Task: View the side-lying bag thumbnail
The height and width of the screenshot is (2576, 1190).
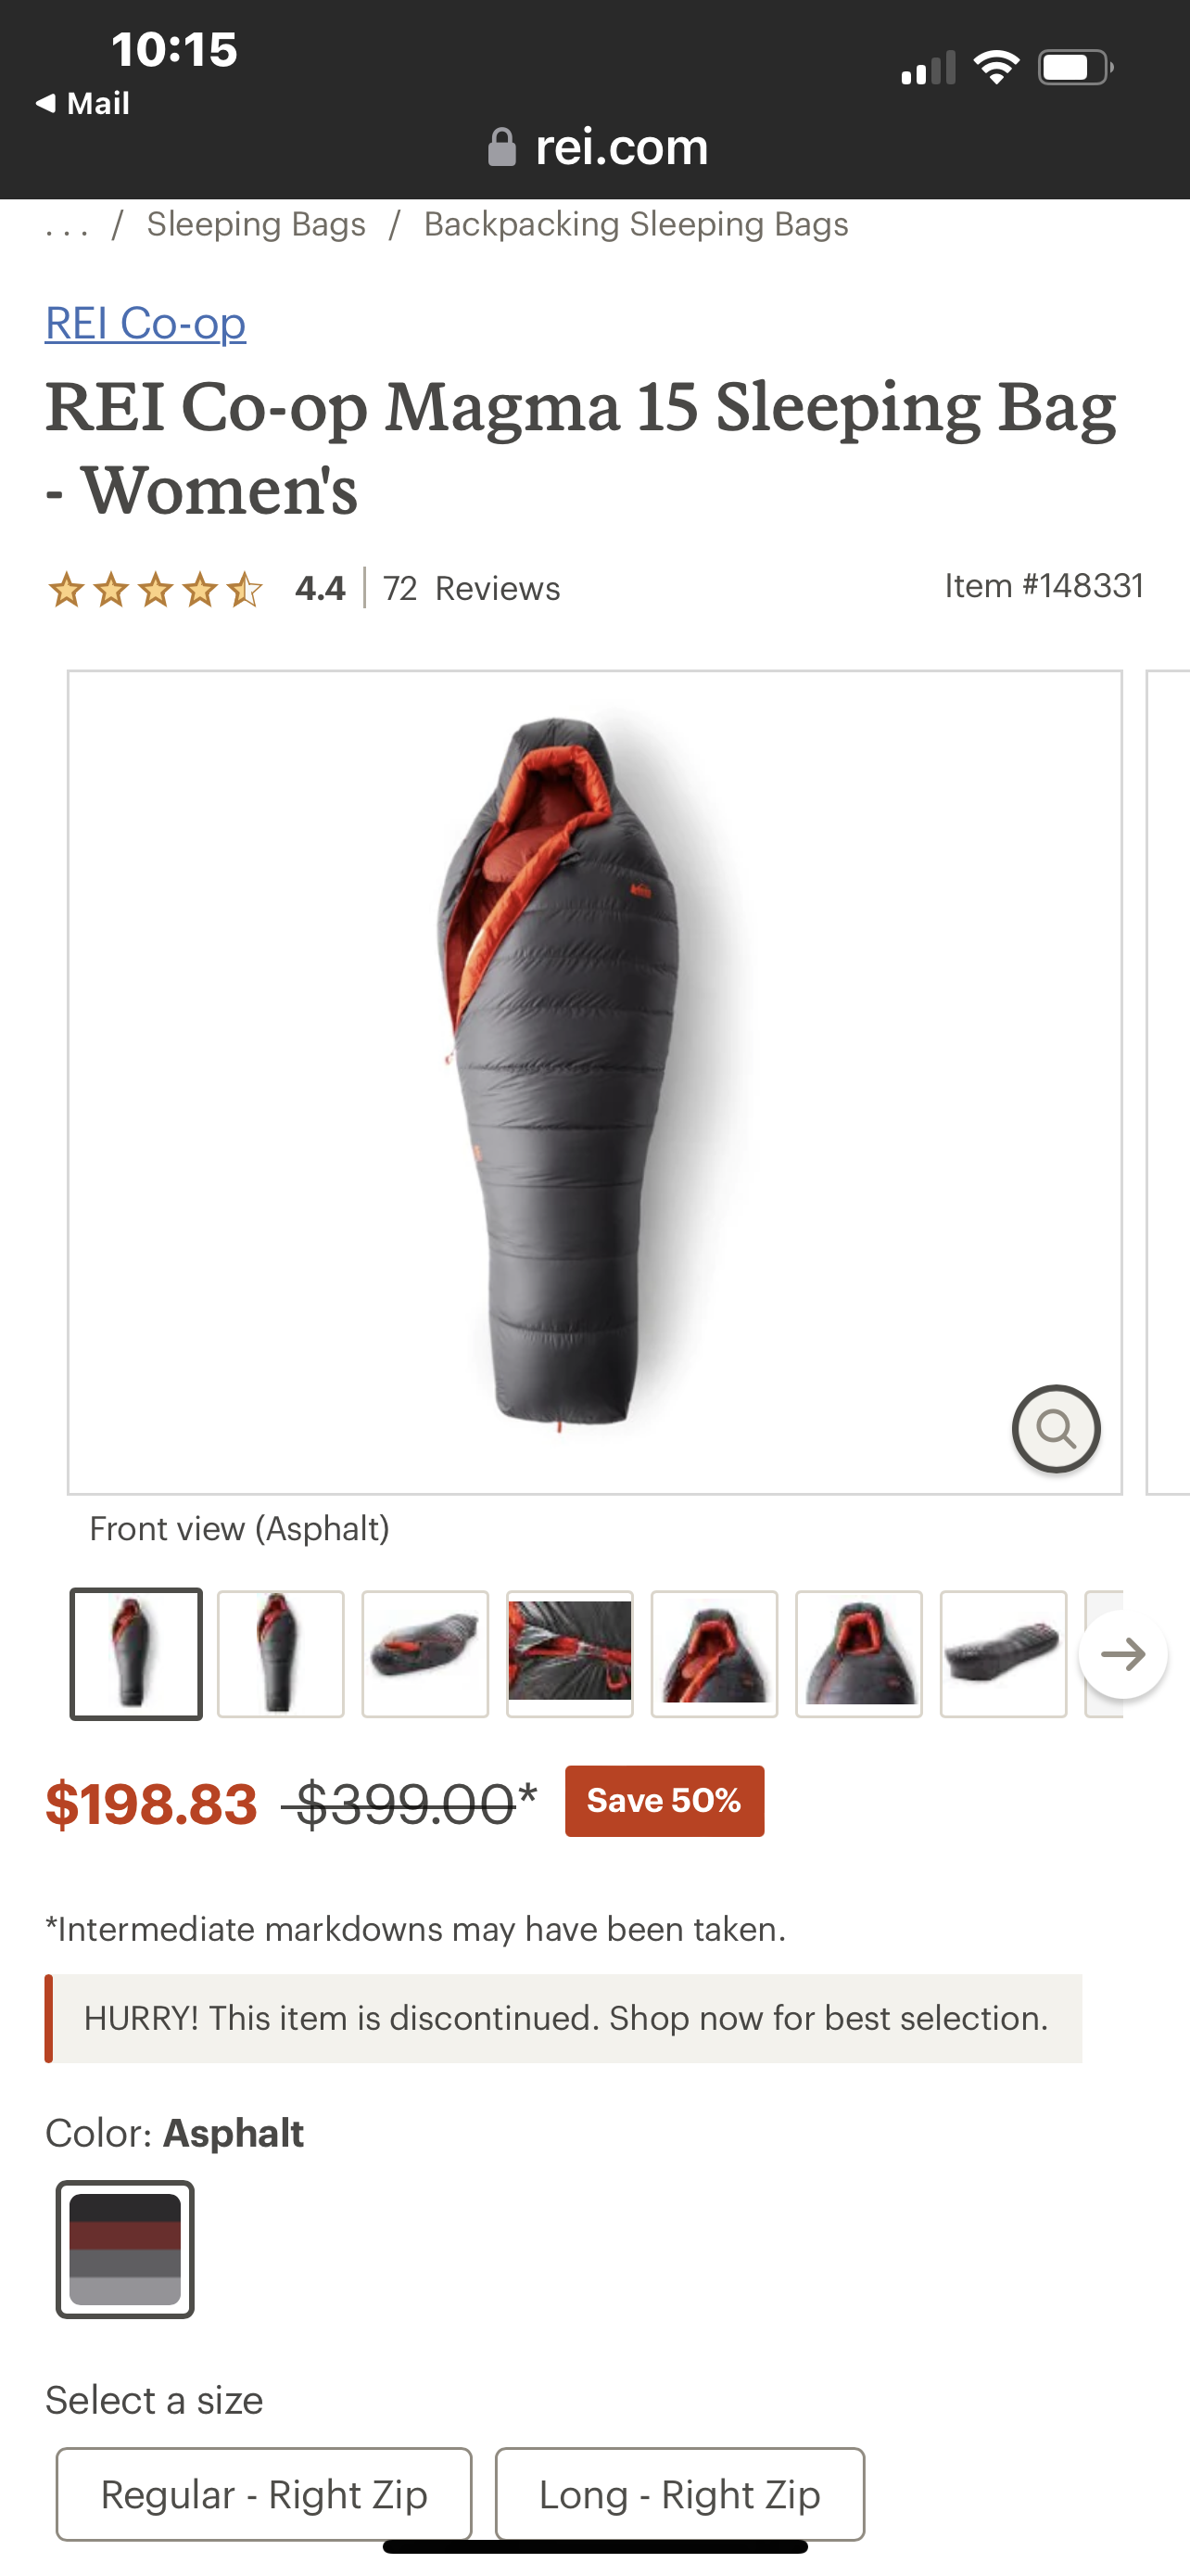Action: point(425,1654)
